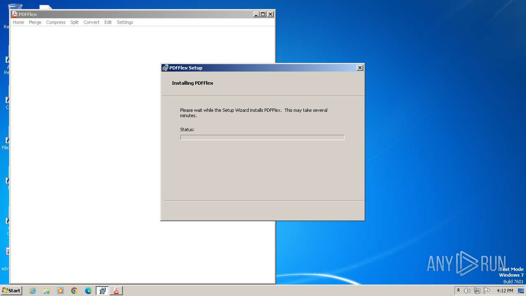Image resolution: width=526 pixels, height=296 pixels.
Task: Click the "Installing PDFFlex" heading
Action: pos(192,83)
